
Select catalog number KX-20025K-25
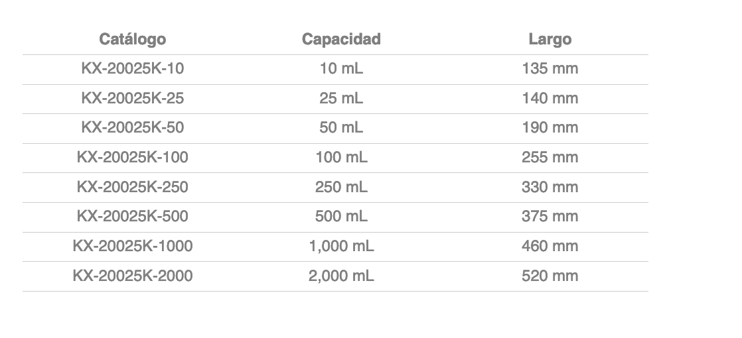click(x=132, y=98)
